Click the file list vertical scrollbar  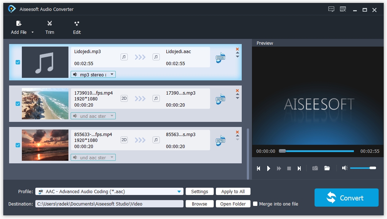pyautogui.click(x=248, y=154)
